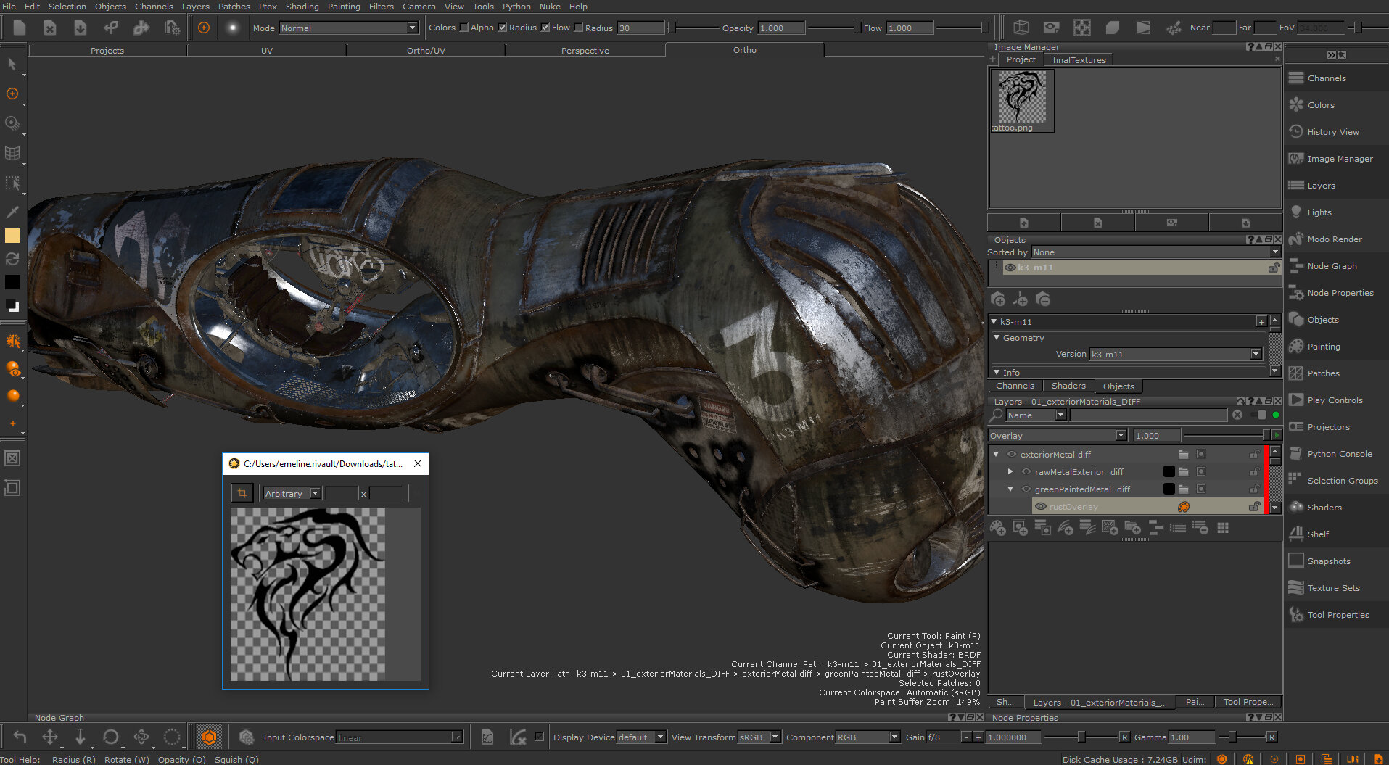This screenshot has height=765, width=1389.
Task: Switch to the Perspective view tab
Action: click(x=585, y=51)
